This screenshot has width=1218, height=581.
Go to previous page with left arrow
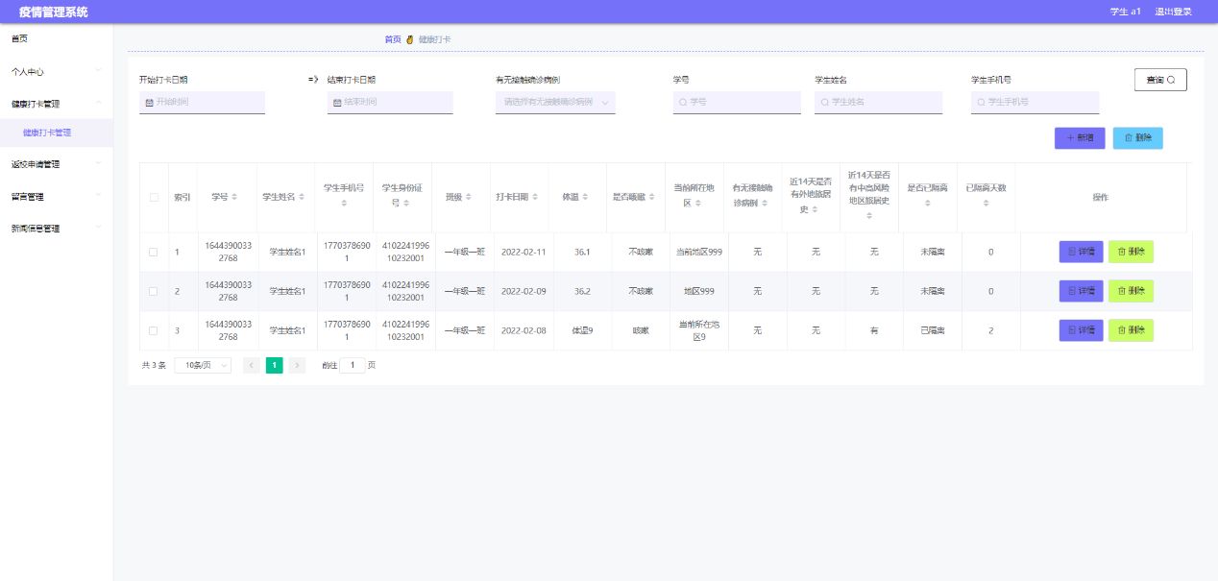point(252,365)
